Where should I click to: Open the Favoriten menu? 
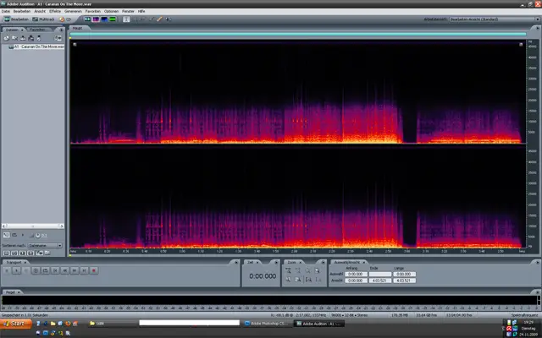pyautogui.click(x=93, y=11)
